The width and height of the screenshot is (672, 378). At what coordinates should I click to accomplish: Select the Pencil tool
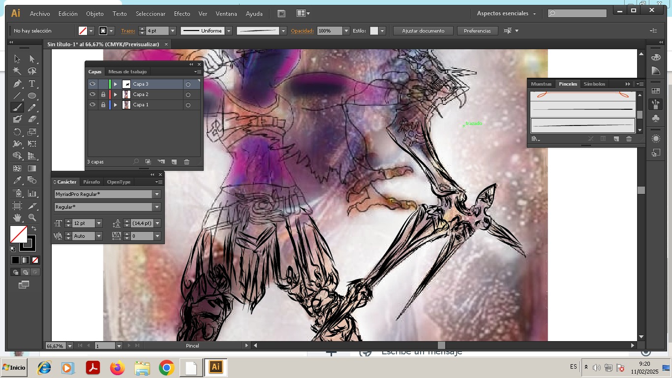point(32,107)
